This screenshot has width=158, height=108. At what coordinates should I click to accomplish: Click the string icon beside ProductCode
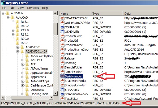(62, 36)
